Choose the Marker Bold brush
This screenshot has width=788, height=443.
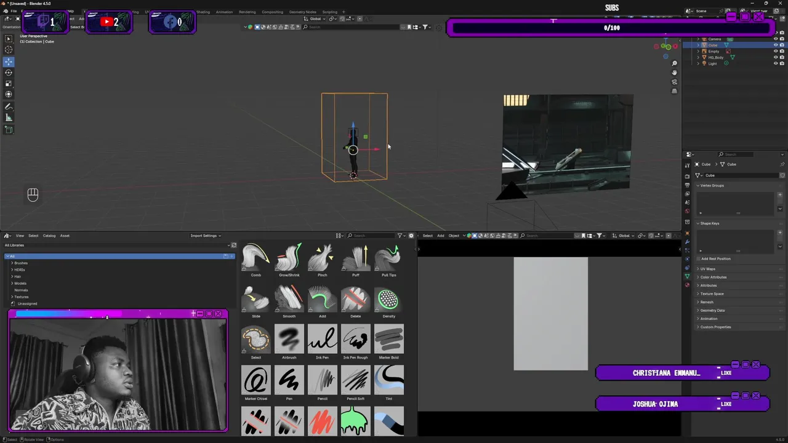click(389, 343)
